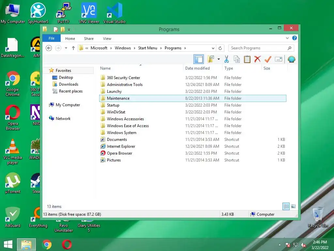334x251 pixels.
Task: Open address bar history dropdown
Action: (x=213, y=48)
